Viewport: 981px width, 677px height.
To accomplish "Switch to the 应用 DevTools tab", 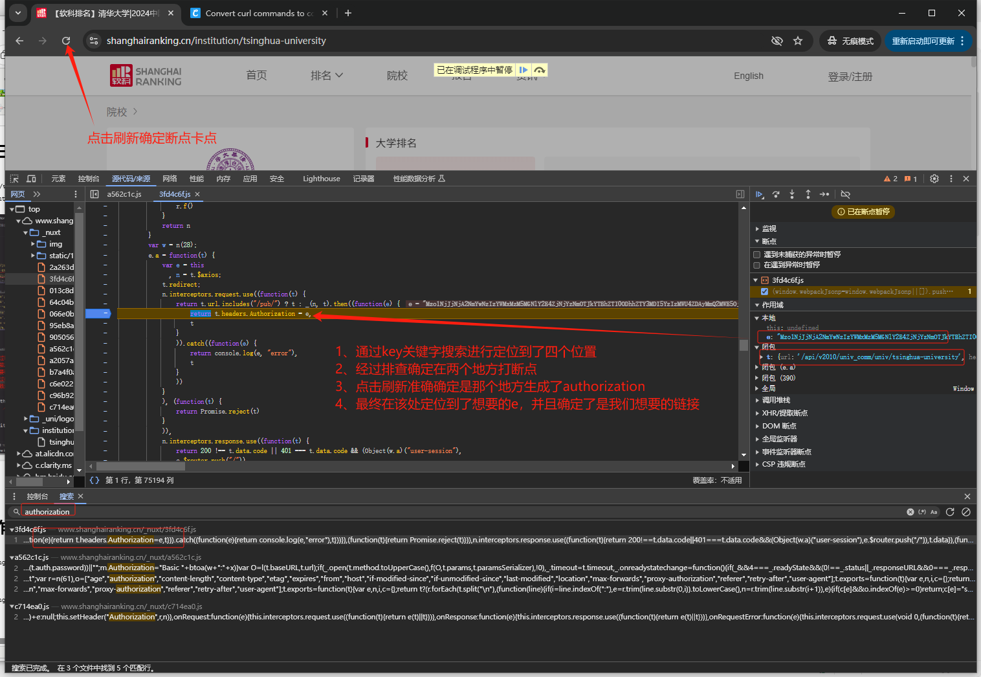I will (x=250, y=179).
